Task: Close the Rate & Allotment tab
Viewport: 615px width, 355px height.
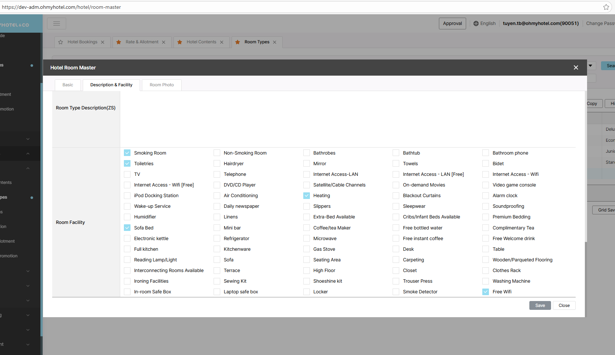Action: coord(164,42)
